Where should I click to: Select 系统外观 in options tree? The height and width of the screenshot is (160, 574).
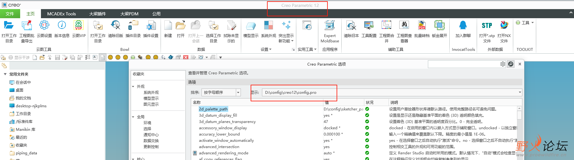tap(151, 93)
